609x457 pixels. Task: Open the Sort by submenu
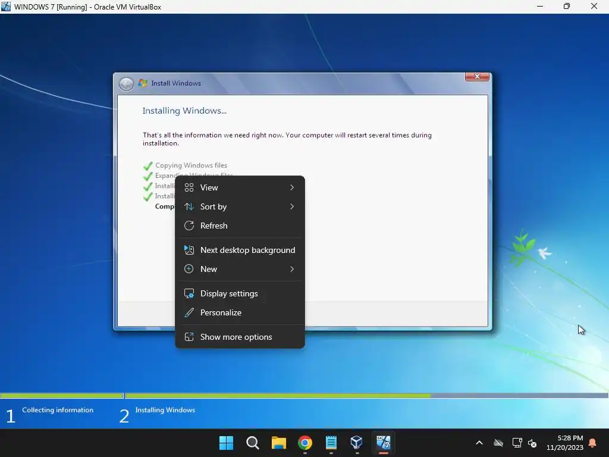[x=240, y=206]
